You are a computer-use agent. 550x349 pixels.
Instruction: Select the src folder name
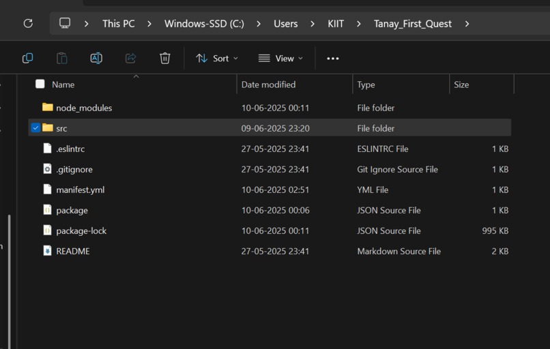point(61,129)
